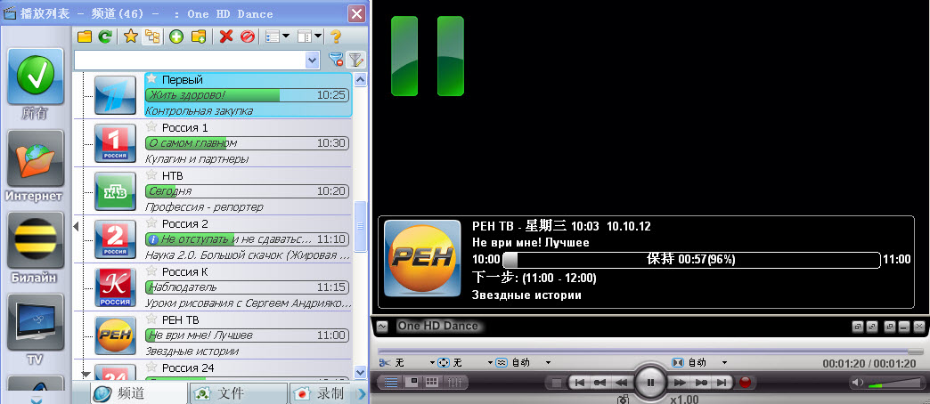Screen dimensions: 930x404
Task: Stop playback with the square button
Action: click(x=557, y=383)
